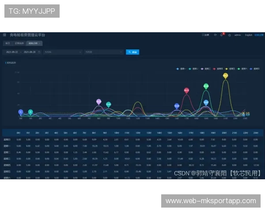265x212 pixels.
Task: Click the fullscreen icon in the header
Action: [205, 35]
